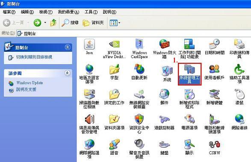Open the 編輯(E) menu
The width and height of the screenshot is (251, 162).
(x=27, y=12)
